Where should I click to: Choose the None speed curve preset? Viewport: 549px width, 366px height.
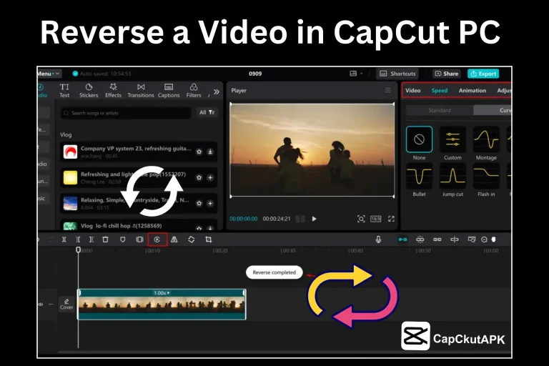pyautogui.click(x=419, y=139)
